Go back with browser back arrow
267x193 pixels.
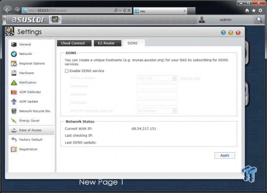7,10
